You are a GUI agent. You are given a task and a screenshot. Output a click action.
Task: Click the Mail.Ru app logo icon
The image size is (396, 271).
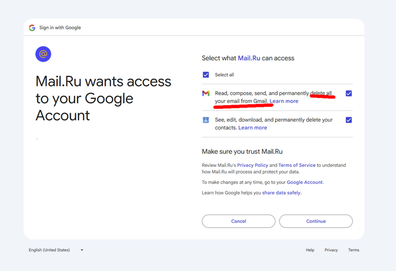tap(43, 54)
